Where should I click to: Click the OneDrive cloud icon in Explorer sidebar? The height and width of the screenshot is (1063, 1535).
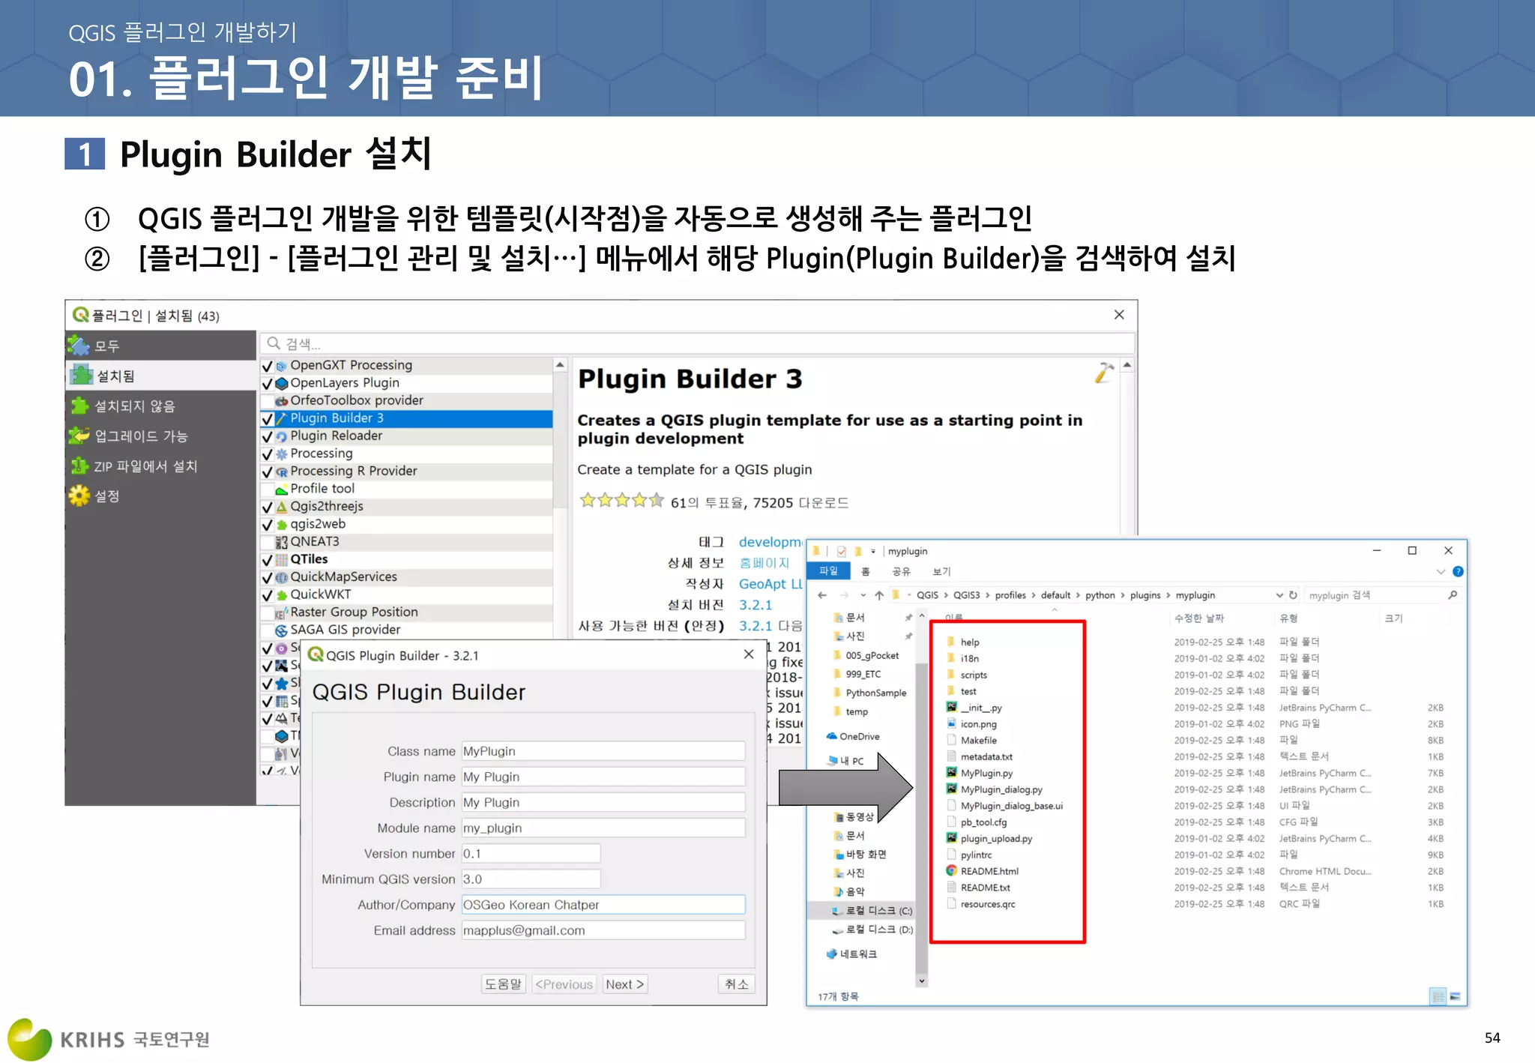[x=831, y=736]
